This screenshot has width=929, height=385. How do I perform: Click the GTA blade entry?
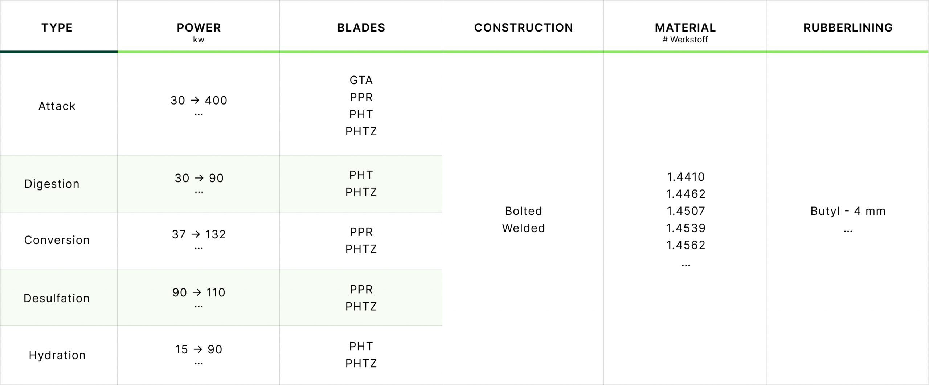coord(361,80)
